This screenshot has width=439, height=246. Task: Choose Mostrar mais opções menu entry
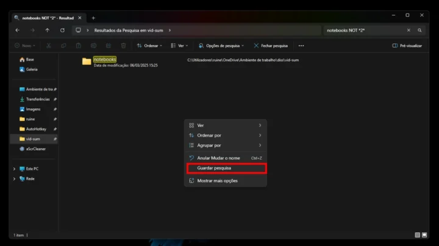coord(217,180)
